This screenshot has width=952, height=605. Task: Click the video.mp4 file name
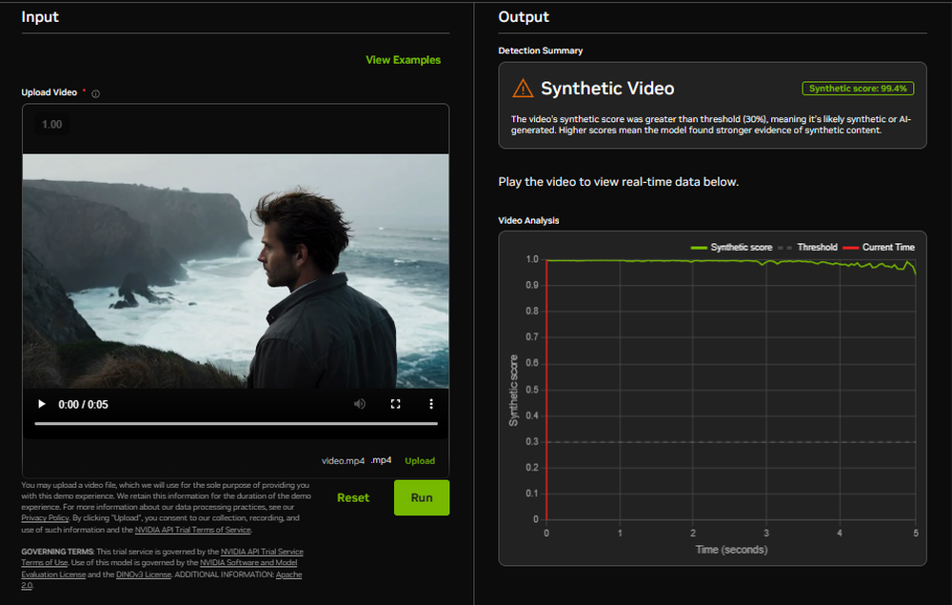pos(343,461)
